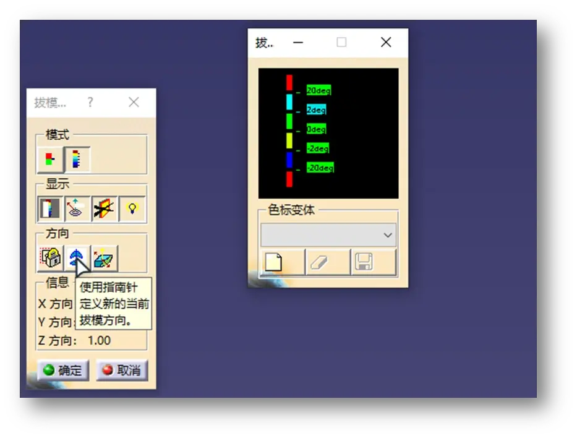Click the 确定 (OK) button

(x=62, y=370)
